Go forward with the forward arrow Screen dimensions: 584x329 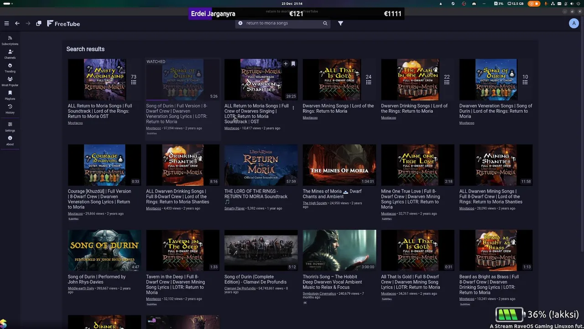point(28,23)
